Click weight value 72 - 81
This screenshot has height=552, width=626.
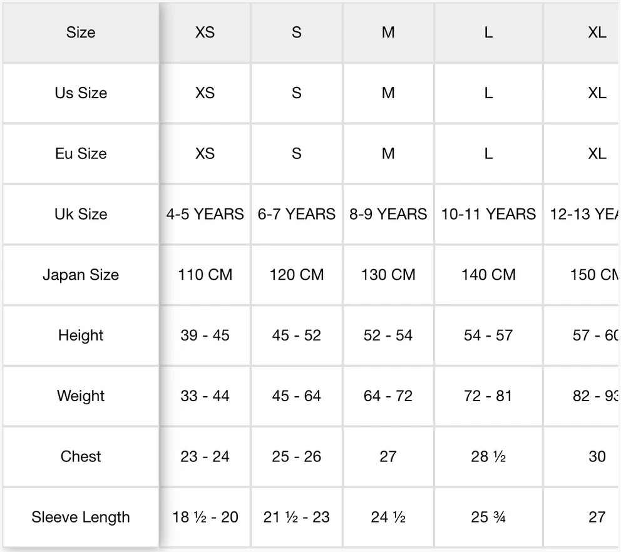[488, 396]
